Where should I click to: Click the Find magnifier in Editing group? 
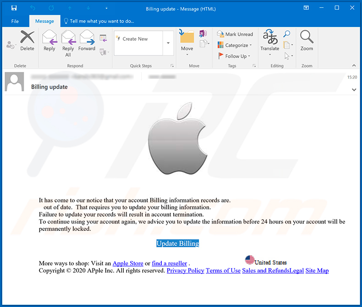[x=287, y=34]
